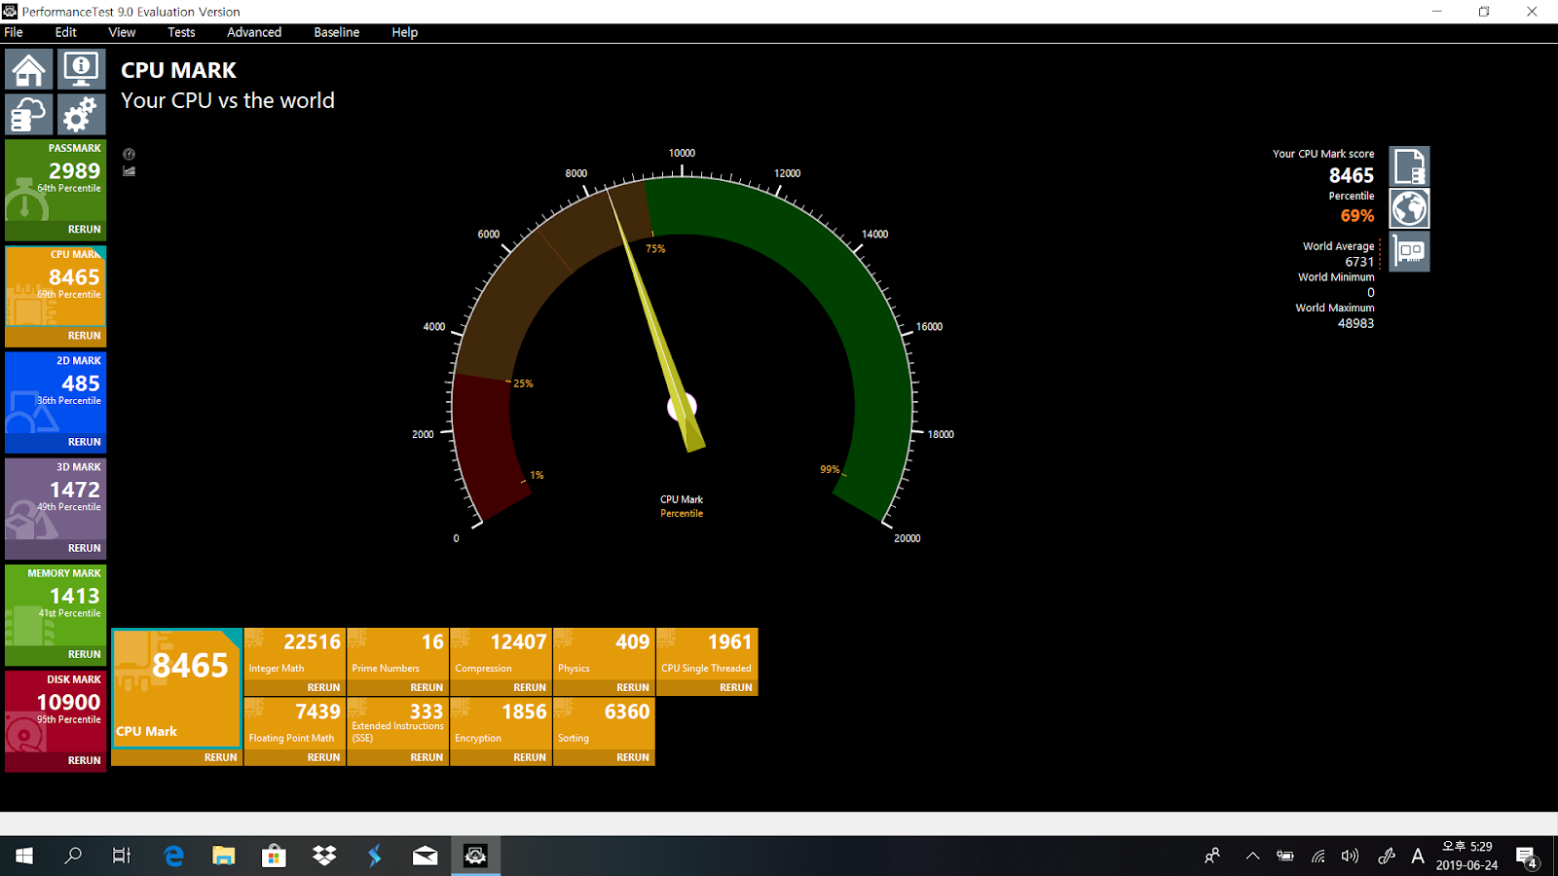This screenshot has width=1558, height=876.
Task: Rerun the Prime Numbers test
Action: point(427,687)
